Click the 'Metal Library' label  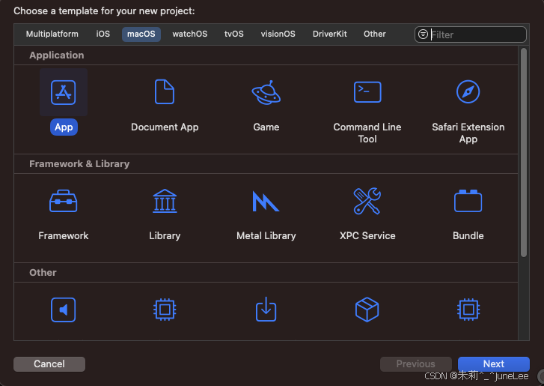tap(266, 235)
